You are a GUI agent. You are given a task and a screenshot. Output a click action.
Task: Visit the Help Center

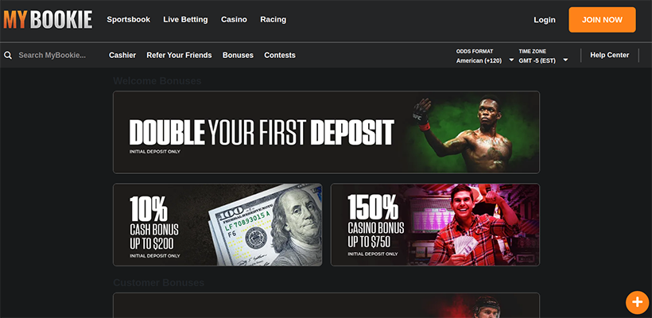(x=610, y=55)
